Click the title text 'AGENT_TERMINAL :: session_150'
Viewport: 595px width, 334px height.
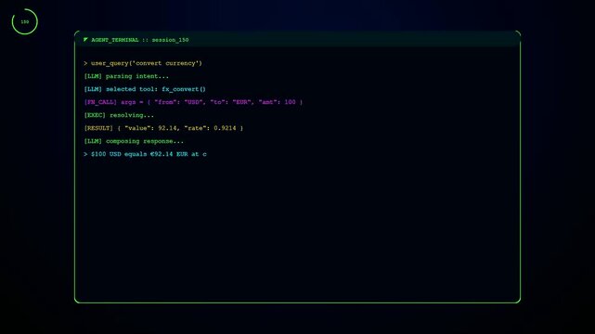pos(140,40)
